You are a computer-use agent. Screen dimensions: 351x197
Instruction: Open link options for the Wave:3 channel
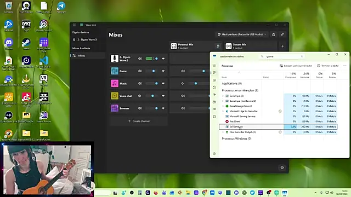point(163,59)
